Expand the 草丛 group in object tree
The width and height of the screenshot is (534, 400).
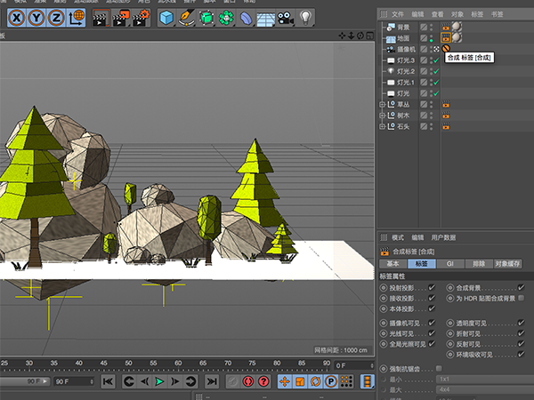(x=383, y=104)
